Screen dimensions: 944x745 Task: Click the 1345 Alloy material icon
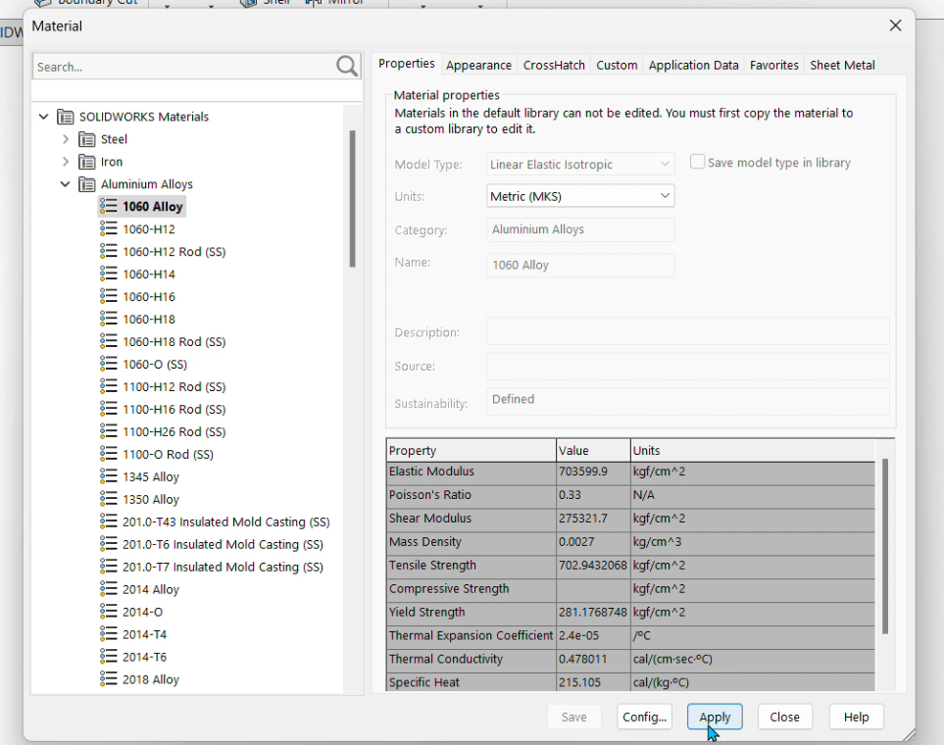pos(108,476)
